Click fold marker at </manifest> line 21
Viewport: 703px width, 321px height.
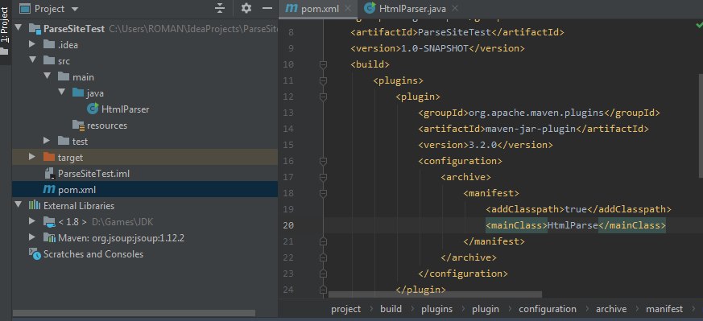323,241
